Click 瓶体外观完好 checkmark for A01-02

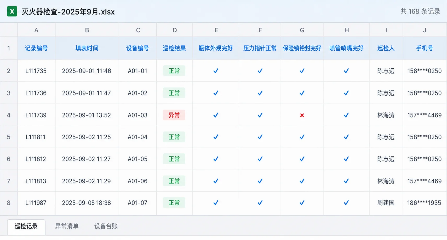coord(216,93)
